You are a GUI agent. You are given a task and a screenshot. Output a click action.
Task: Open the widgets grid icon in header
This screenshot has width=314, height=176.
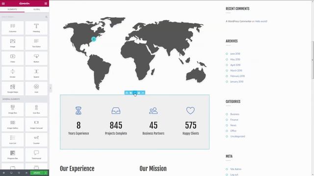[x=46, y=3]
